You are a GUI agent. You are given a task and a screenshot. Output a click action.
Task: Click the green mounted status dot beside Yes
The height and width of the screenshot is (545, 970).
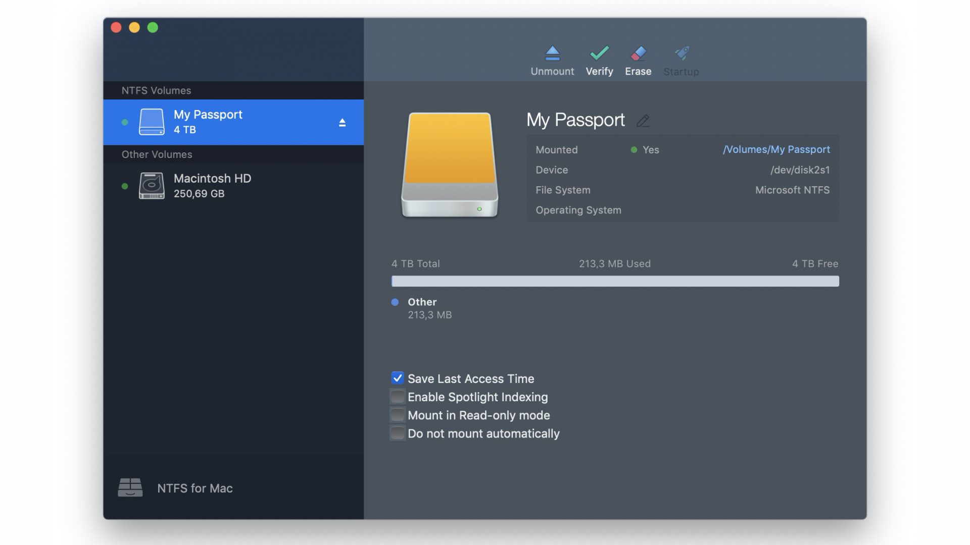pos(634,150)
